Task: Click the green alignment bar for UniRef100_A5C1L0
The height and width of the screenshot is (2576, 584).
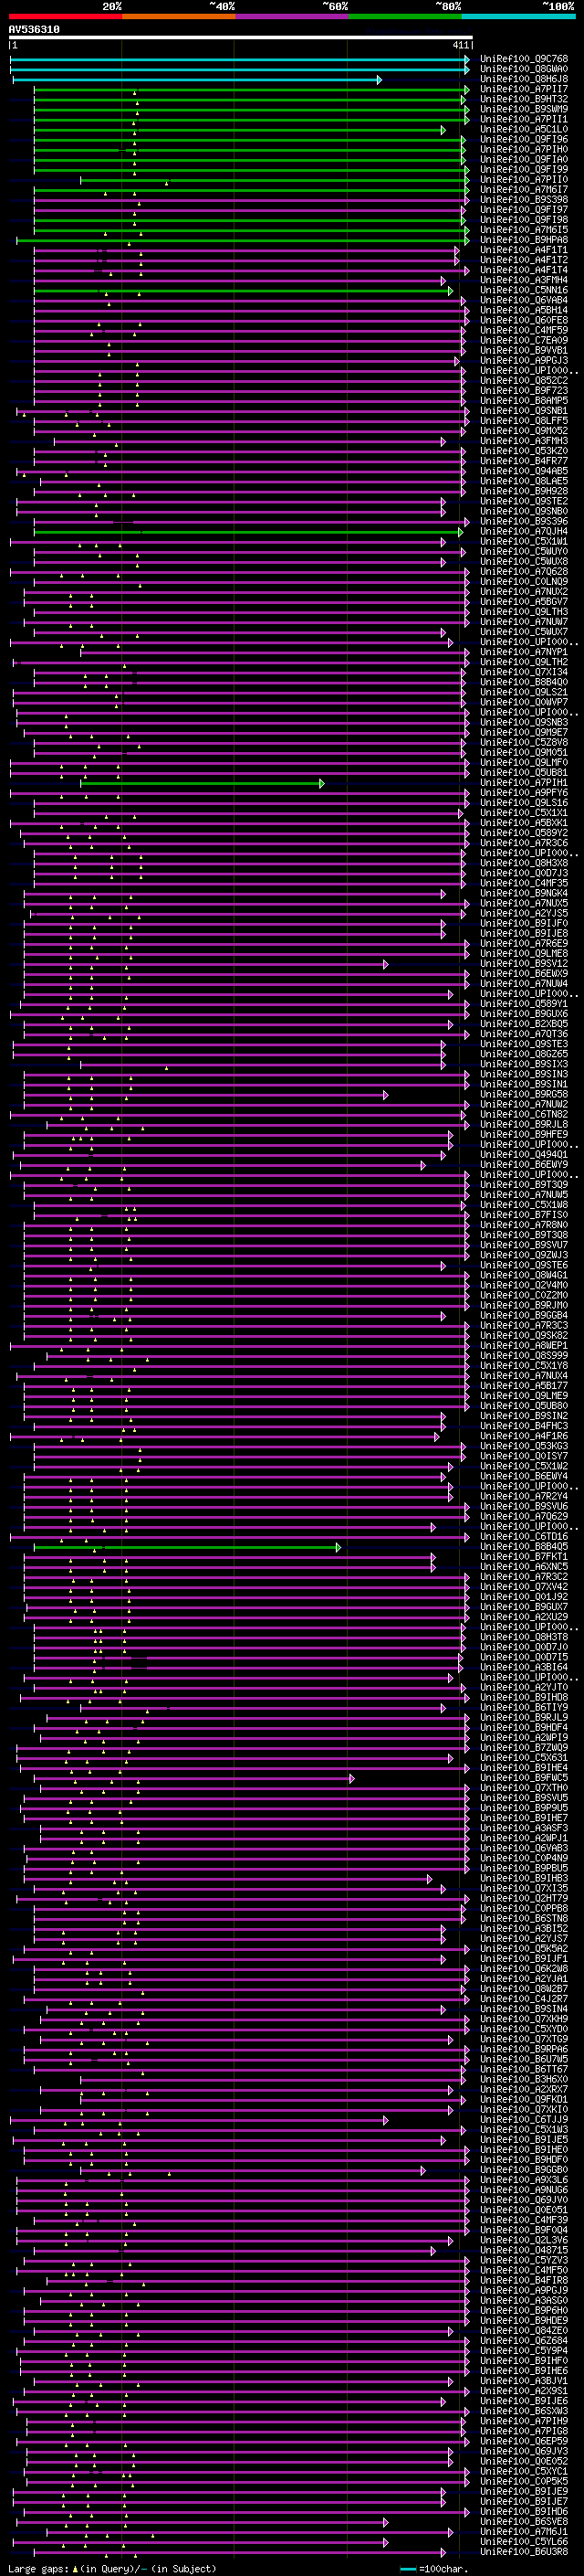Action: pos(240,130)
